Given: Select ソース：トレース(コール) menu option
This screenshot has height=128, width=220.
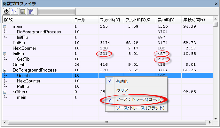Looking at the screenshot, I should 136,100.
